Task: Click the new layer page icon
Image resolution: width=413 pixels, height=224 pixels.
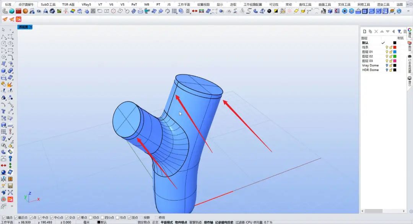Action: [364, 31]
